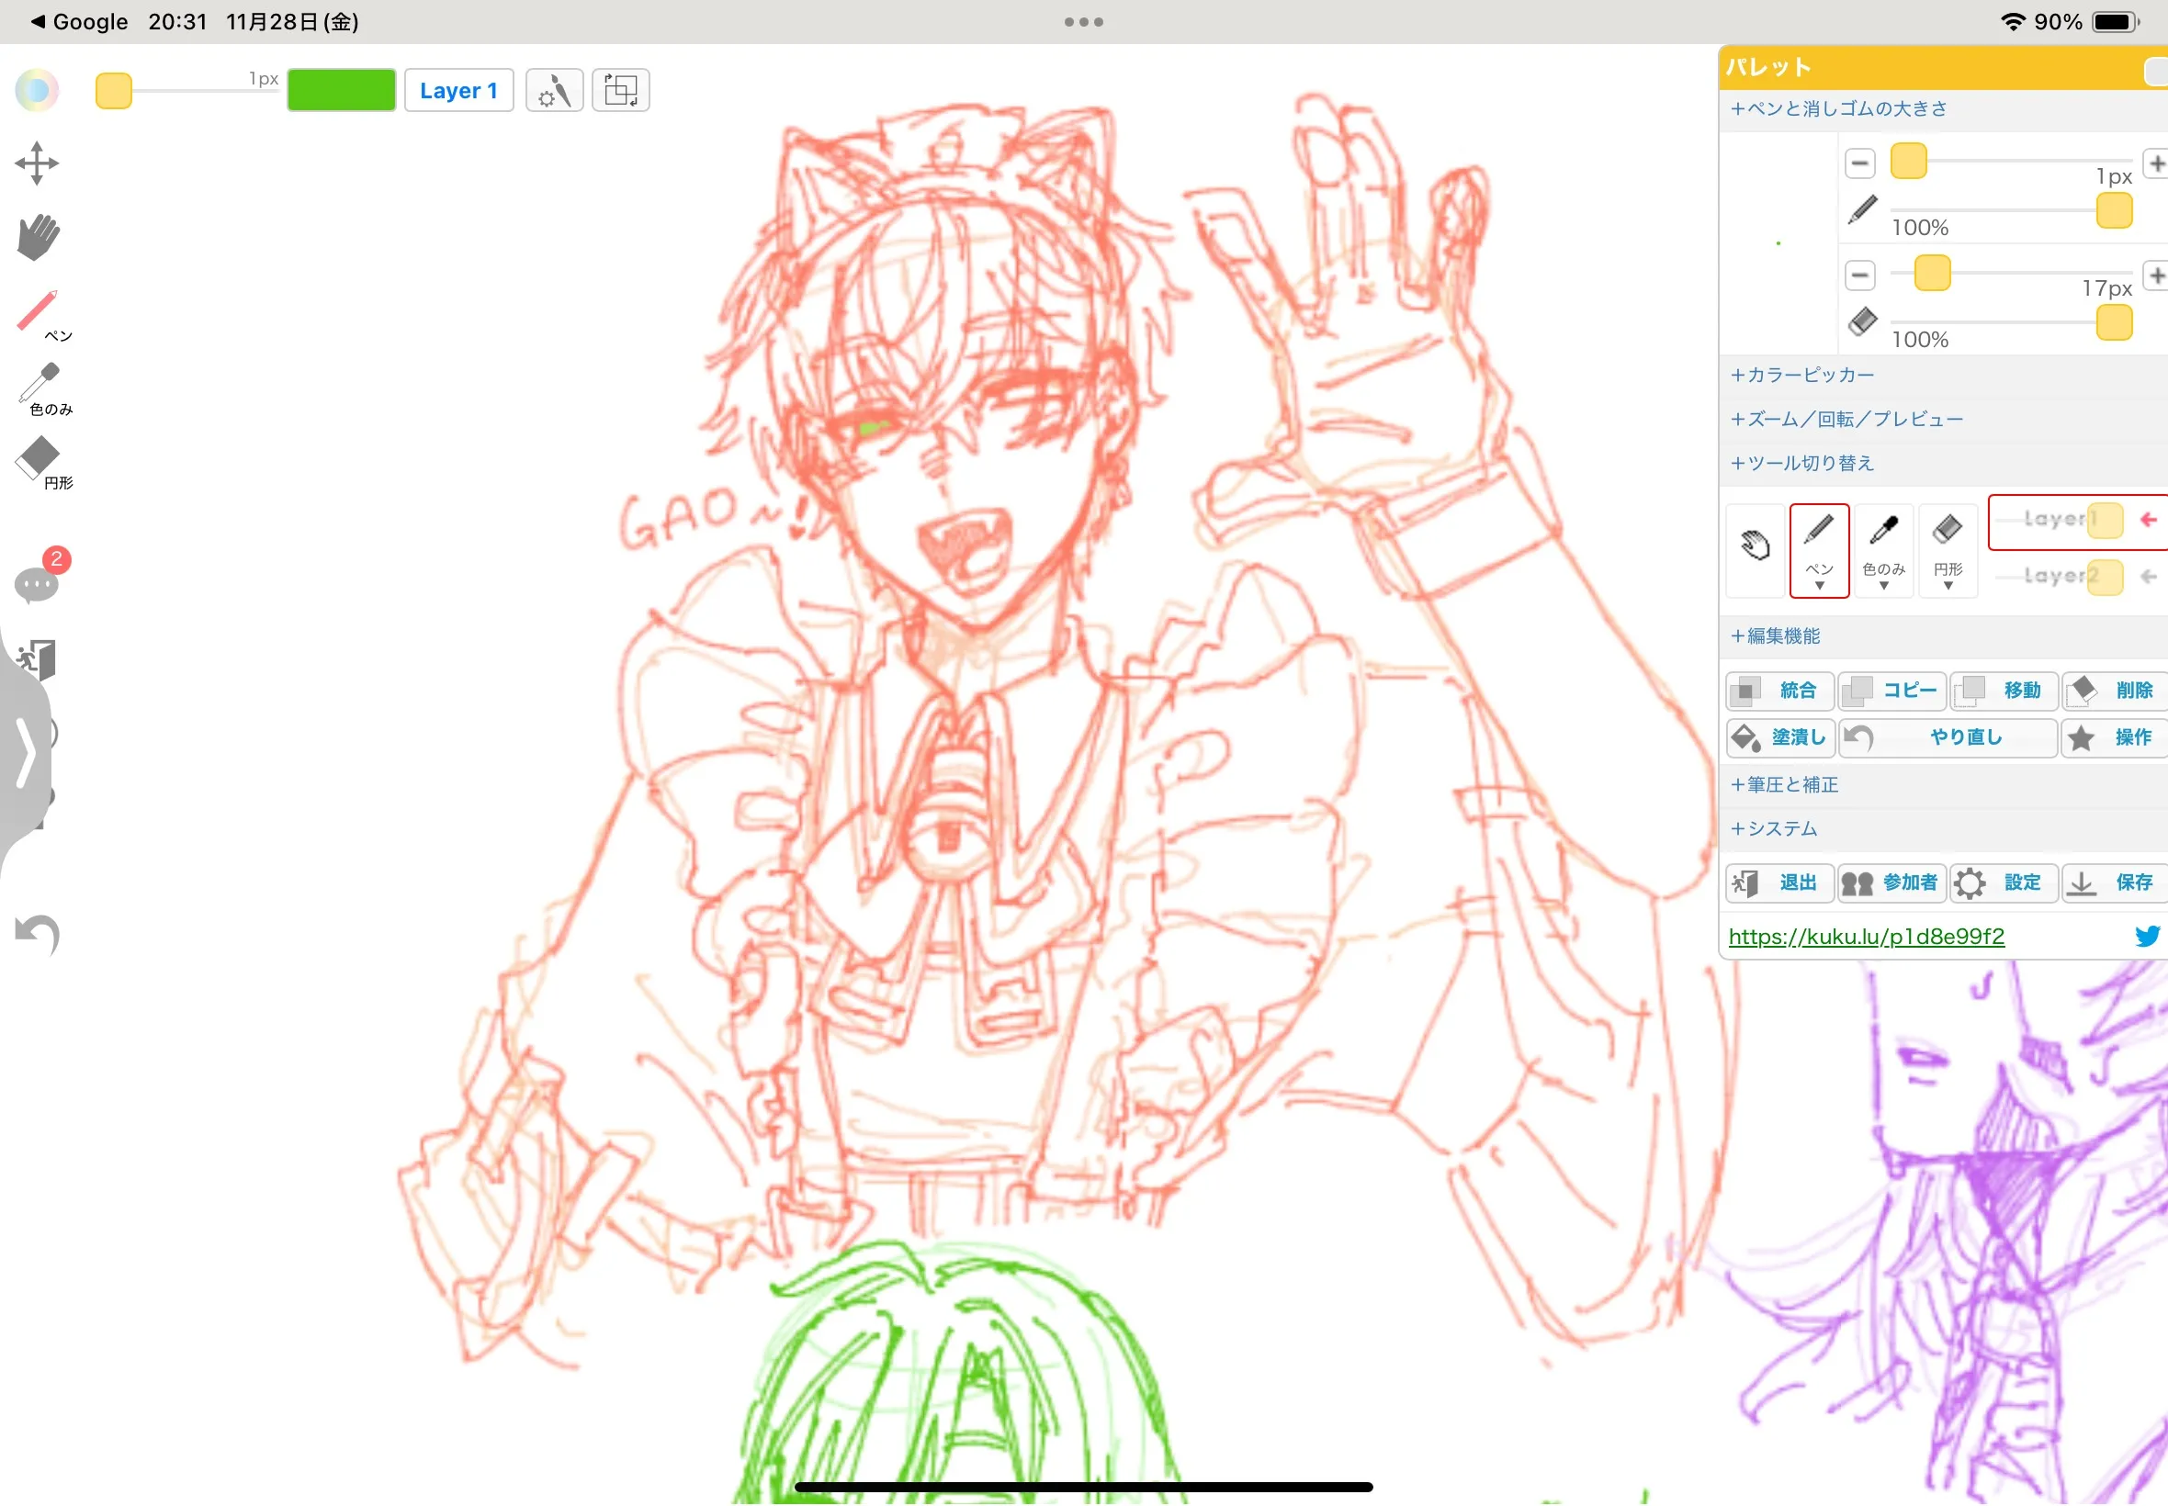Click the green current color swatch
This screenshot has height=1506, width=2168.
click(341, 91)
